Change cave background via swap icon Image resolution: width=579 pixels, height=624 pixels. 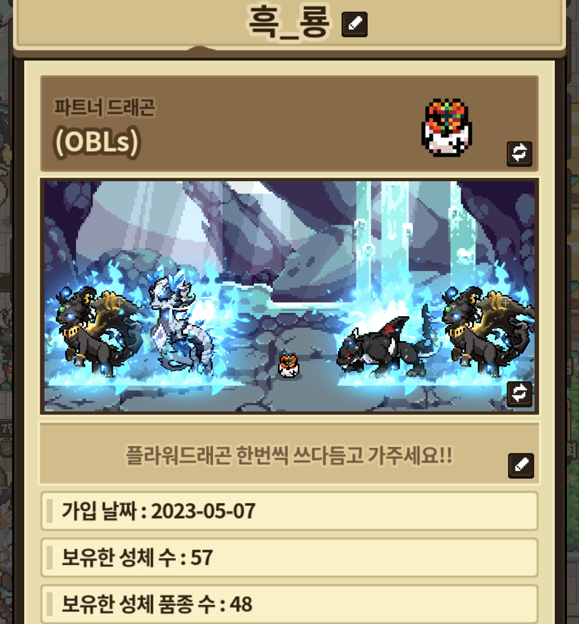519,394
